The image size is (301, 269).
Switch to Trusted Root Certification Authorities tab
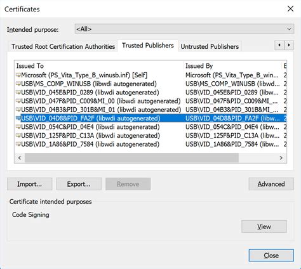[x=63, y=46]
